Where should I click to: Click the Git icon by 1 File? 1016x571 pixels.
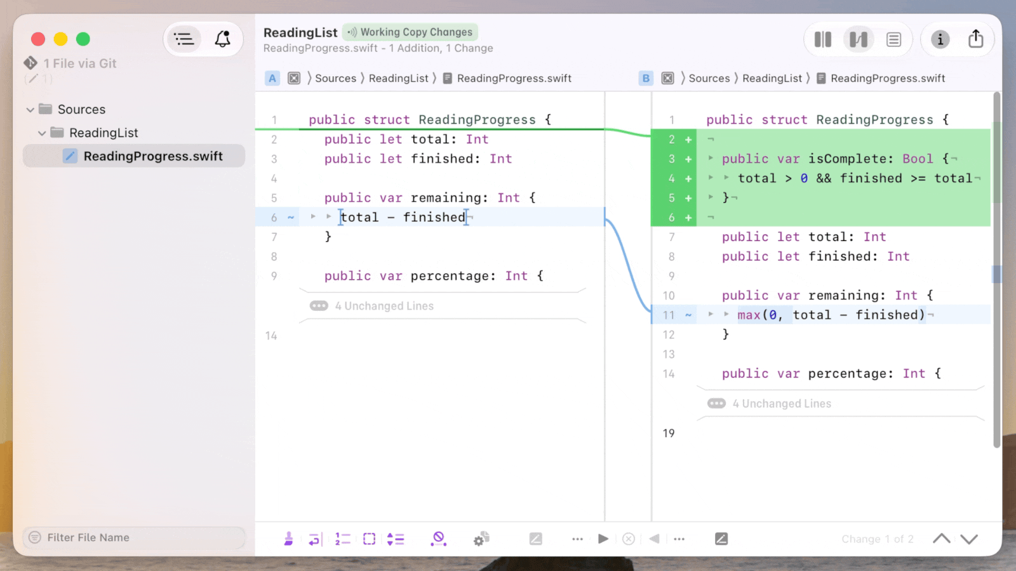[30, 63]
